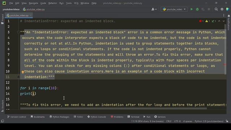231x130 pixels.
Task: Click the line 1 comment about IndentationError
Action: [x=67, y=21]
